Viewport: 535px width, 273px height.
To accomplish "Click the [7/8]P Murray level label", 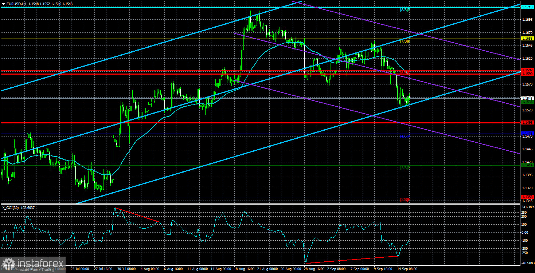I will [x=405, y=41].
